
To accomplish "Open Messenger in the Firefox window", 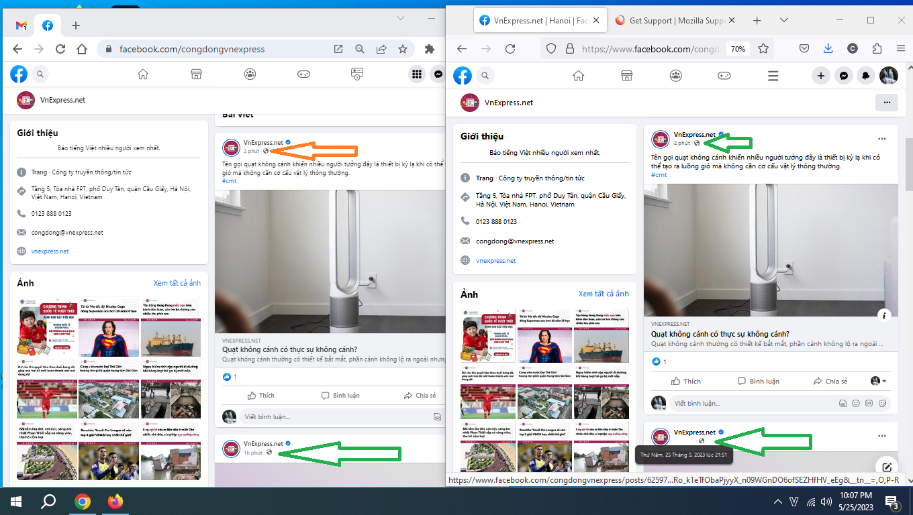I will [x=844, y=76].
